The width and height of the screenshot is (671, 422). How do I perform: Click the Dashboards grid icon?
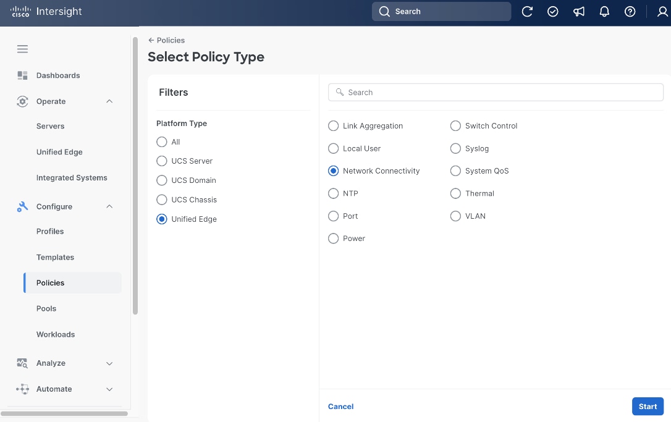coord(22,75)
